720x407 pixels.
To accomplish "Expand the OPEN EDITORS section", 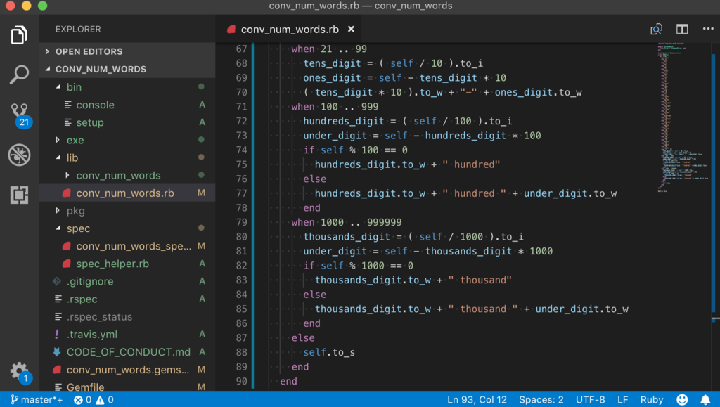I will [127, 51].
